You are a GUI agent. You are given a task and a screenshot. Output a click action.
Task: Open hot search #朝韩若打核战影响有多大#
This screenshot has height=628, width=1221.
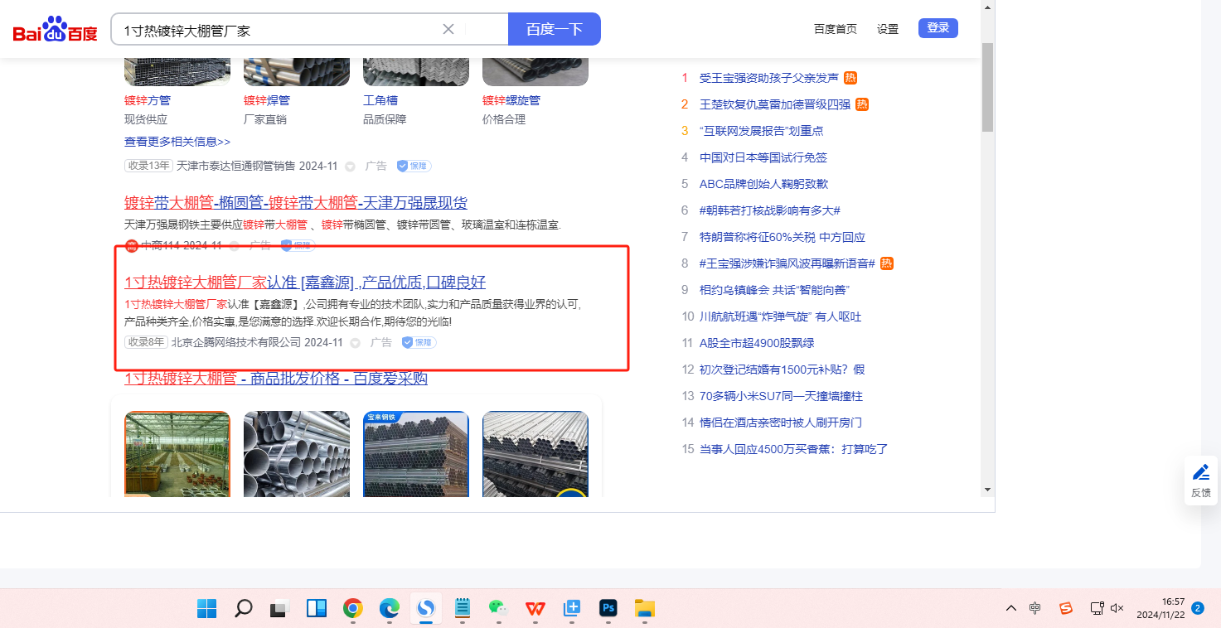[770, 210]
